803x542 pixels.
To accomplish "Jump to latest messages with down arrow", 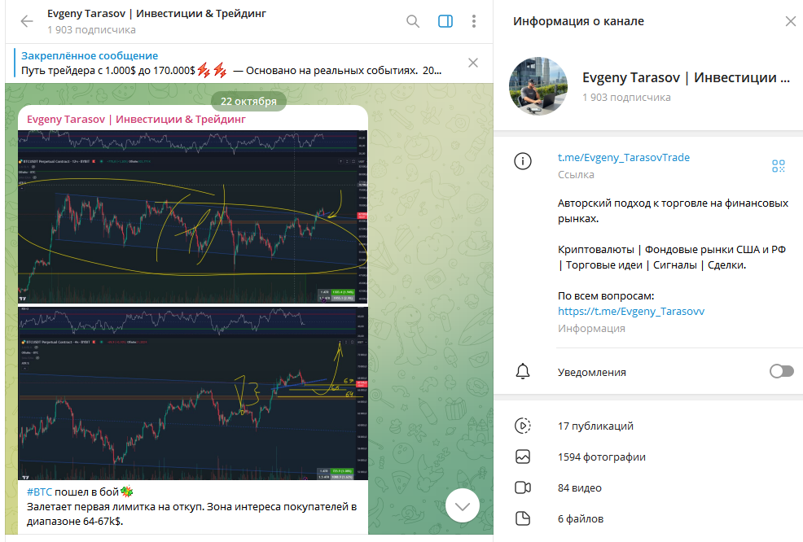I will [x=463, y=505].
